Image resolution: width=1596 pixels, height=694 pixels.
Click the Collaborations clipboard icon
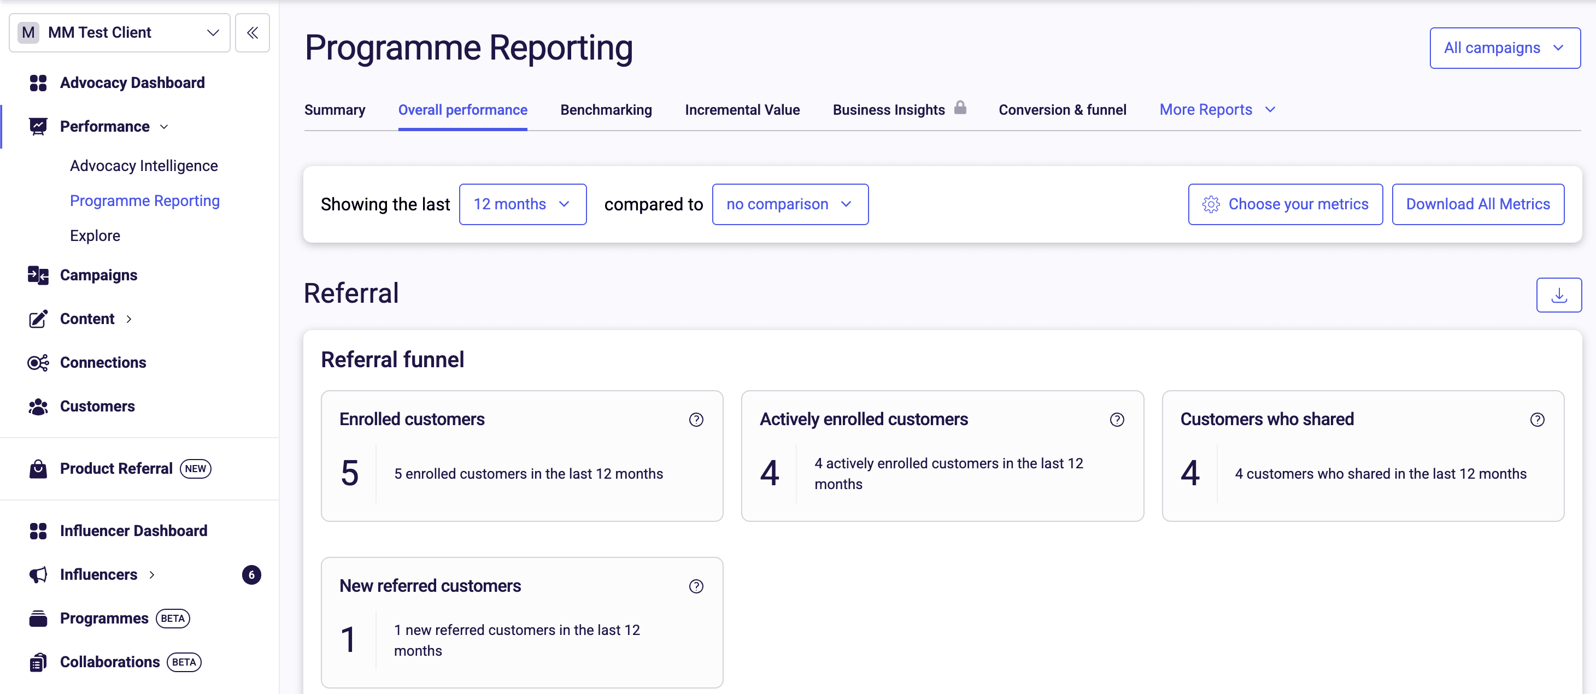pos(38,662)
